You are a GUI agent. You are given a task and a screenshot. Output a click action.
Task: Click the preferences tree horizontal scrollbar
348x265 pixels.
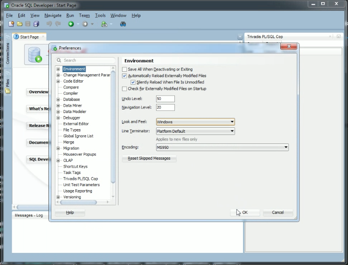coord(78,202)
